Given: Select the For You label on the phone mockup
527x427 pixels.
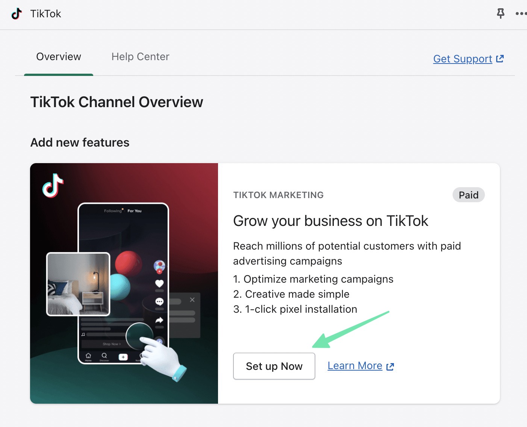Looking at the screenshot, I should (x=135, y=211).
